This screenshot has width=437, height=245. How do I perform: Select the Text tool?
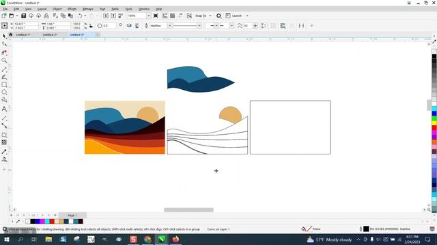(x=4, y=109)
